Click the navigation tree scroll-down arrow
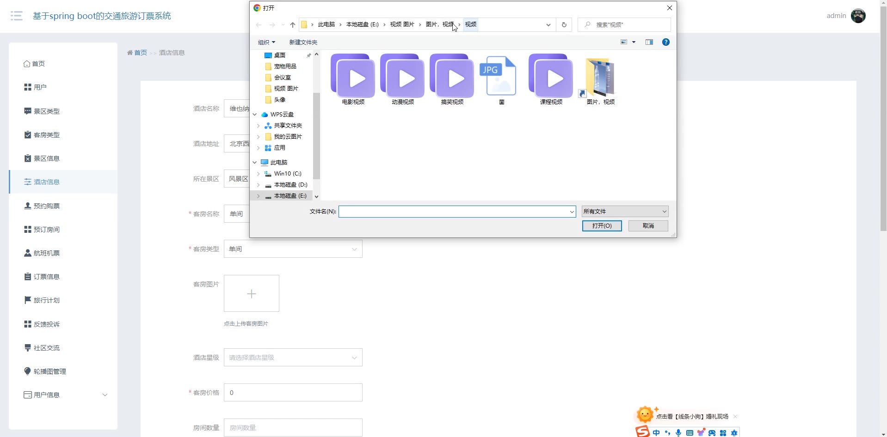 click(316, 196)
